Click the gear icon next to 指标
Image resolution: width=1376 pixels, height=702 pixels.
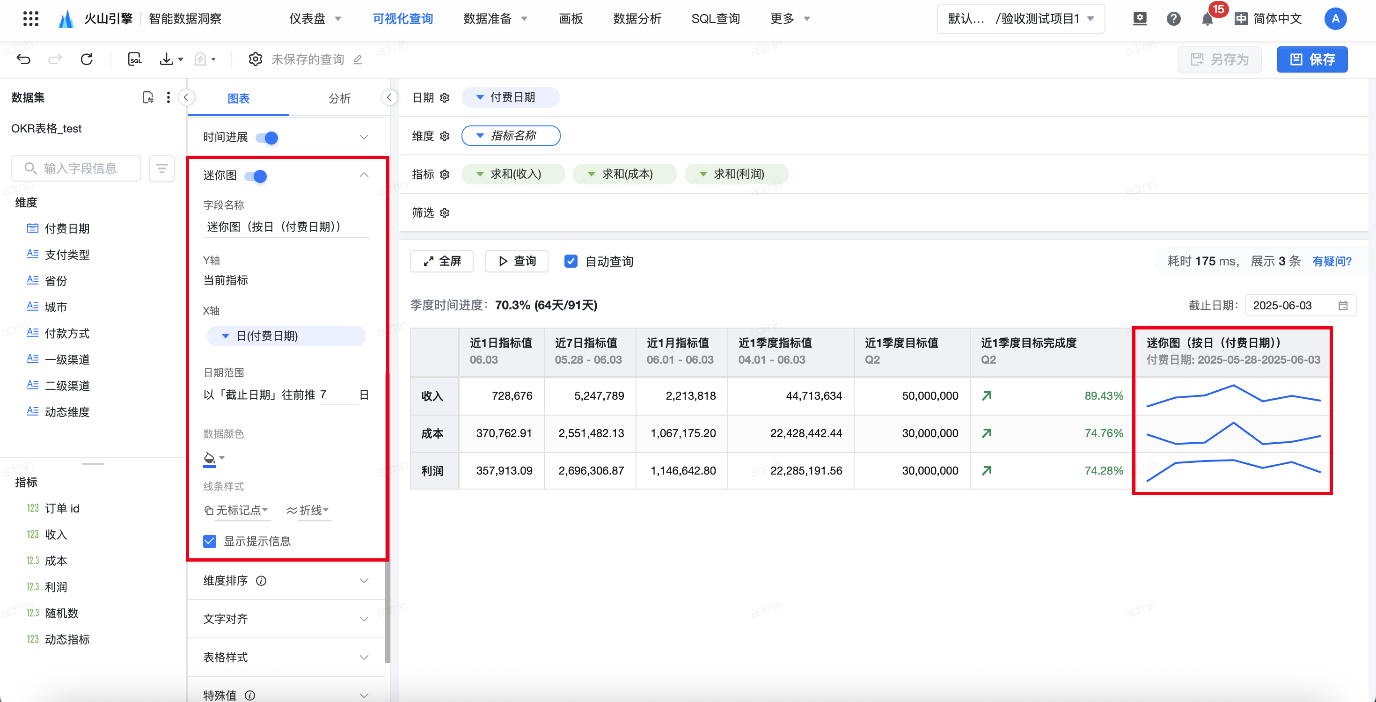coord(445,175)
